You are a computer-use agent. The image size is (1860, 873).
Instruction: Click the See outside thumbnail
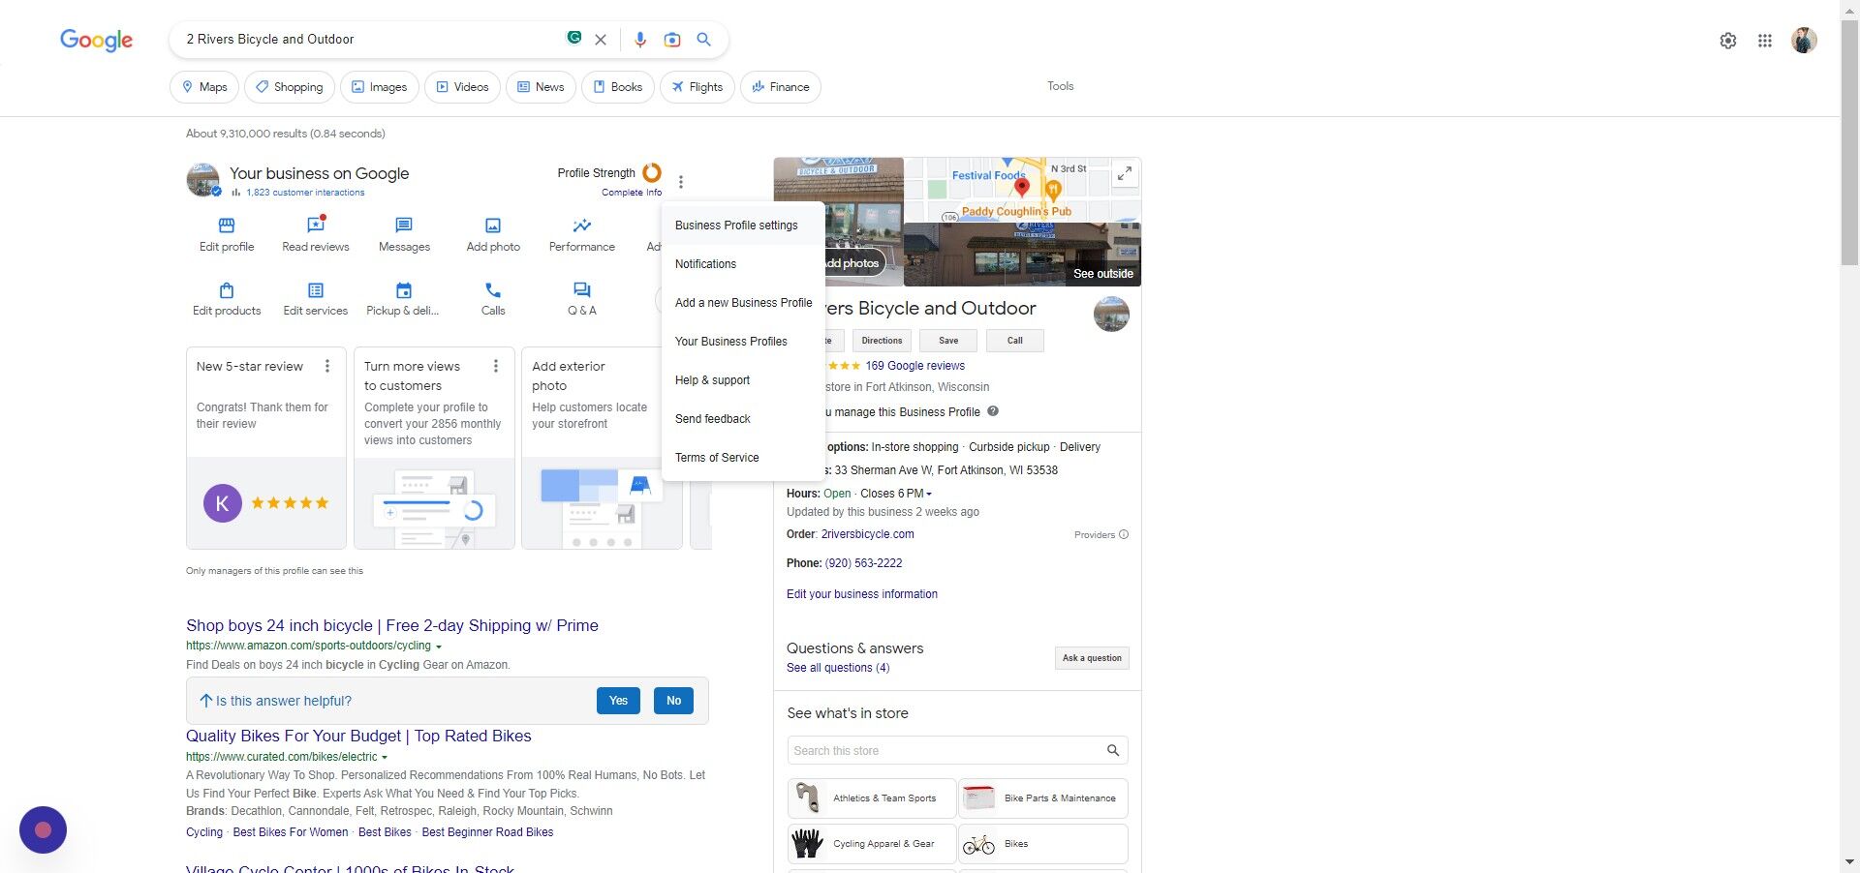coord(1022,255)
